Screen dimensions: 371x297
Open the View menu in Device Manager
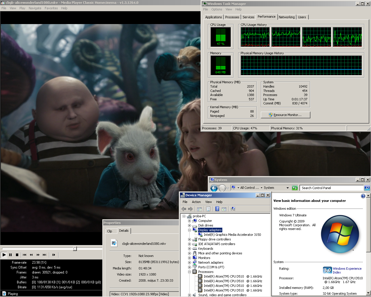click(x=208, y=202)
